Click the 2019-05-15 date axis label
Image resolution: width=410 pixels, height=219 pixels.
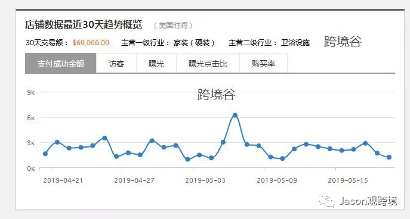348,180
